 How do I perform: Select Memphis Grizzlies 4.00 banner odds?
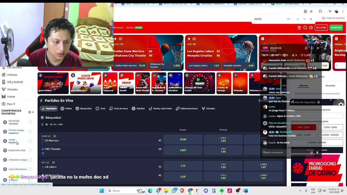click(239, 66)
